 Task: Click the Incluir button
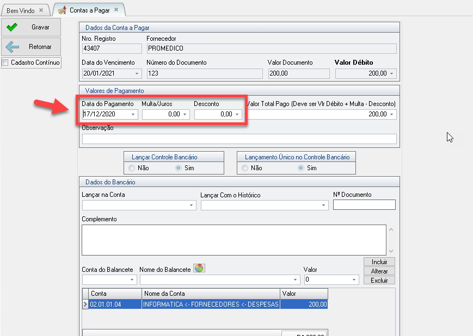[379, 262]
